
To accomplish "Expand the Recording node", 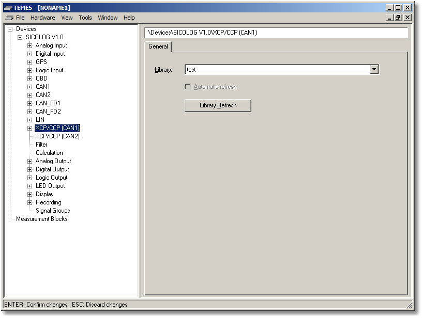I will point(30,202).
